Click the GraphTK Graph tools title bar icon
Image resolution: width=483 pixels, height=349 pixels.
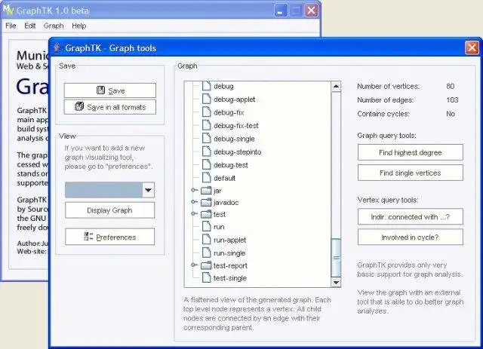click(x=57, y=47)
